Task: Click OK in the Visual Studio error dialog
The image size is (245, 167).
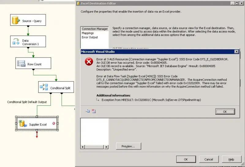Action: click(225, 112)
